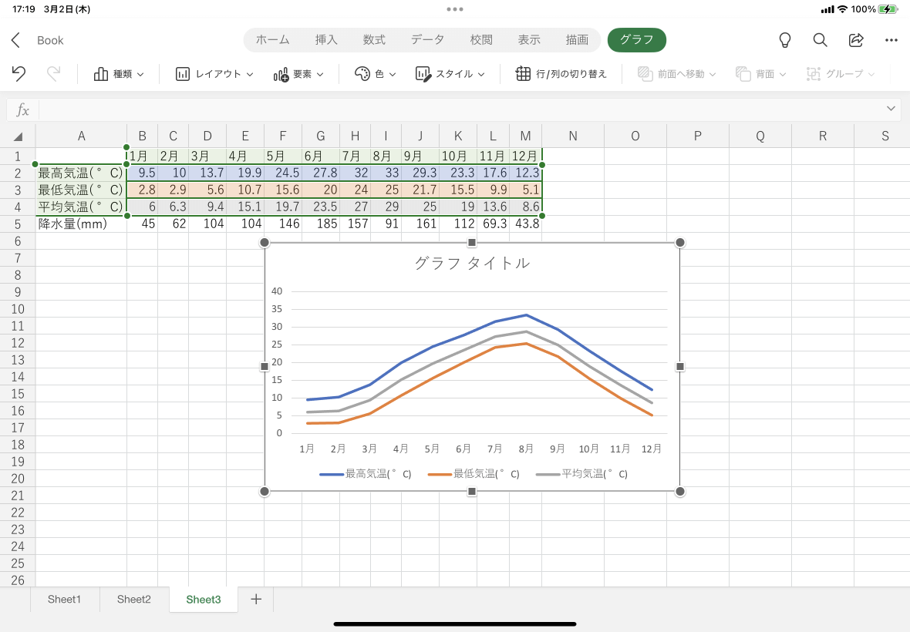Click the chart's bottom-middle resize handle
Screen dimensions: 910x632
(x=472, y=492)
